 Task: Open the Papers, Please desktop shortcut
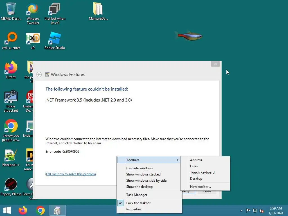pyautogui.click(x=11, y=187)
